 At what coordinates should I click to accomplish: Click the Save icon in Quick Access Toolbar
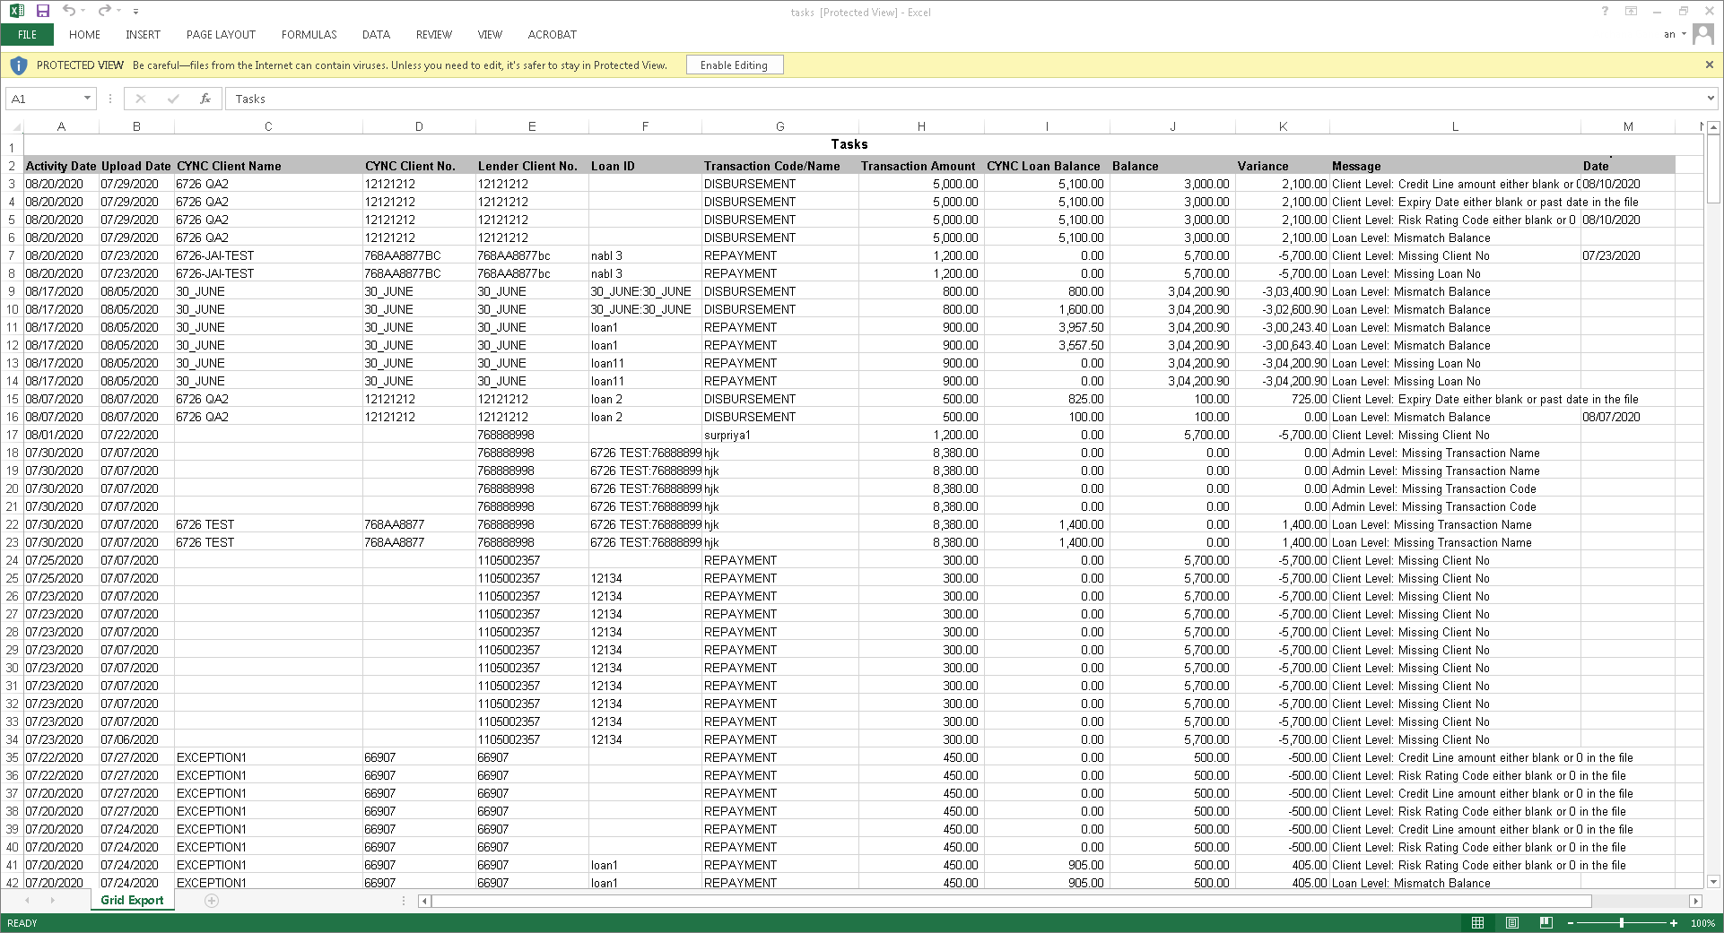(x=42, y=11)
